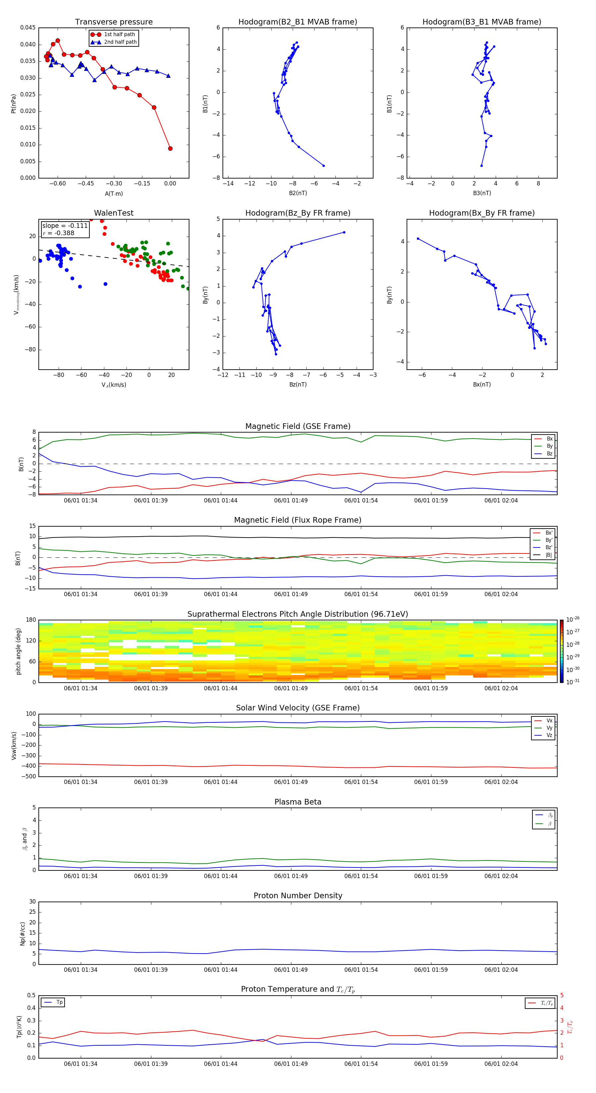Click the βp legend entry in Plasma Beta
The image size is (596, 1093).
[544, 815]
